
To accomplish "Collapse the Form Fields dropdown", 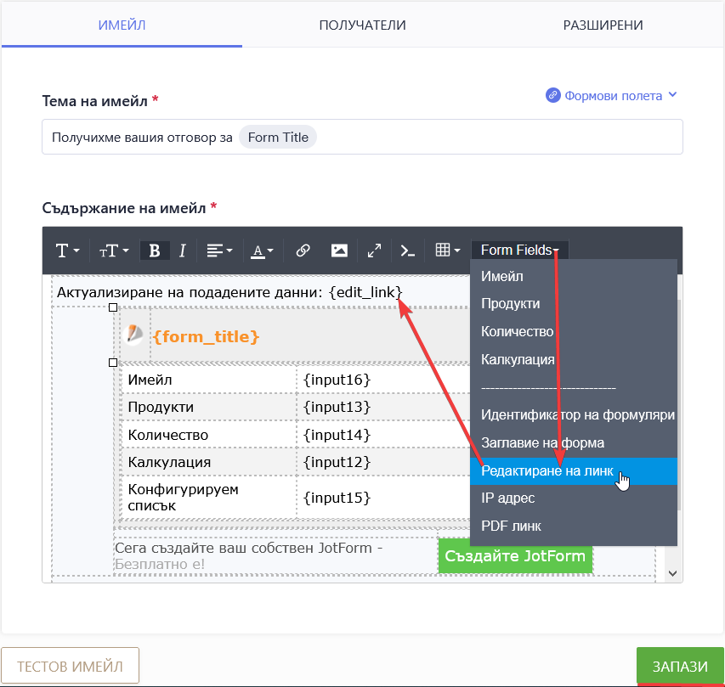I will (x=519, y=251).
